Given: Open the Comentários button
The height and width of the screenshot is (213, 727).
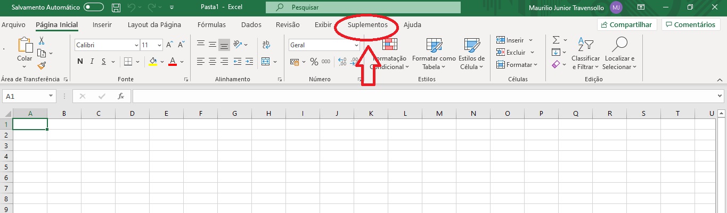Looking at the screenshot, I should [x=690, y=24].
